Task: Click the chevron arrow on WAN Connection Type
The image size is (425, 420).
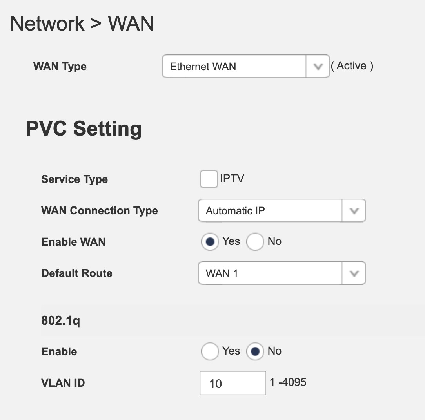Action: click(354, 211)
